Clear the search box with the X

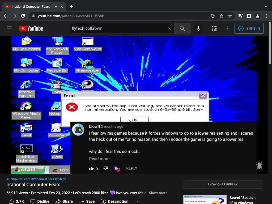[x=169, y=28]
